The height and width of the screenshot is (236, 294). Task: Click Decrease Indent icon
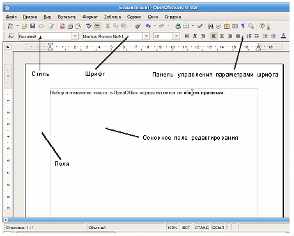click(265, 36)
